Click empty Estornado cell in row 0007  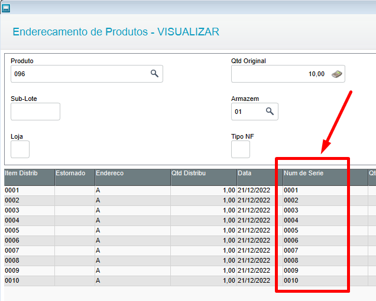[x=75, y=251]
